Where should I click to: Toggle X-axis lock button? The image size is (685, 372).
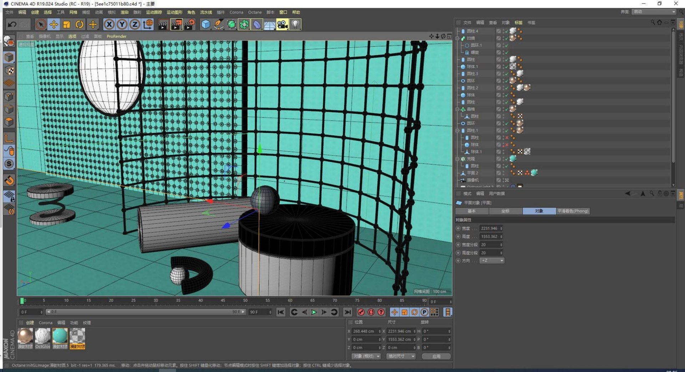point(109,25)
